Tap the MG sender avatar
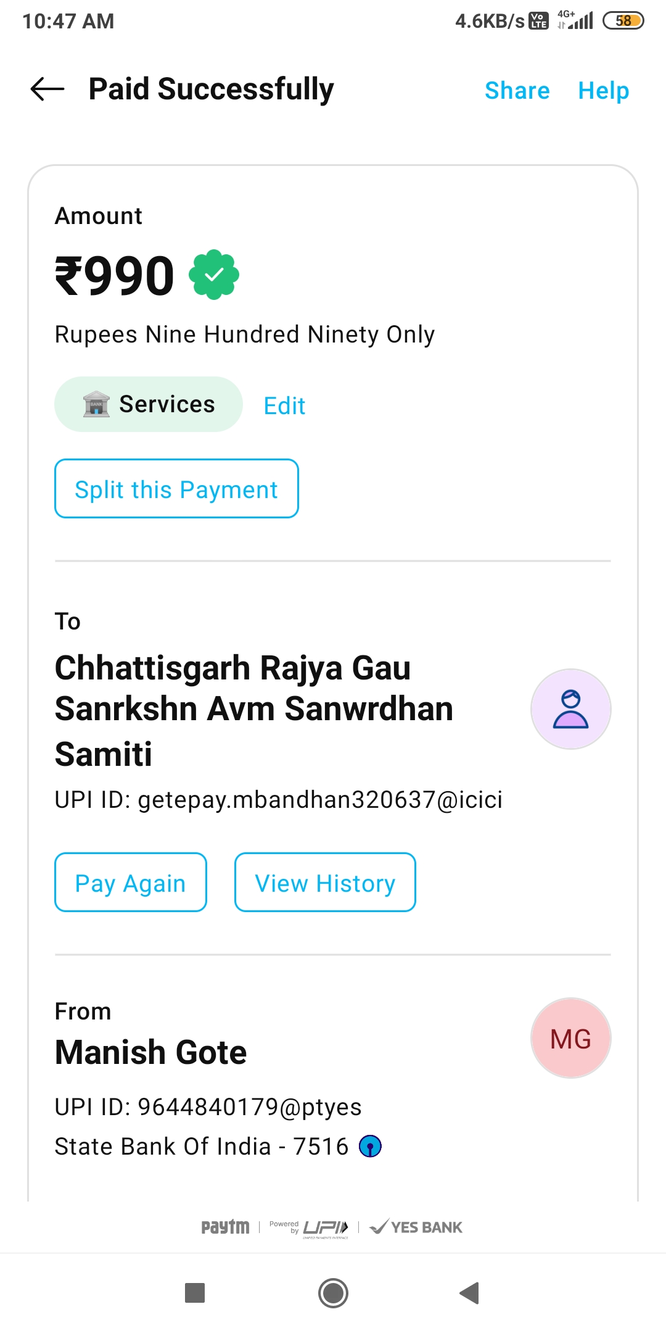Image resolution: width=666 pixels, height=1333 pixels. coord(570,1039)
